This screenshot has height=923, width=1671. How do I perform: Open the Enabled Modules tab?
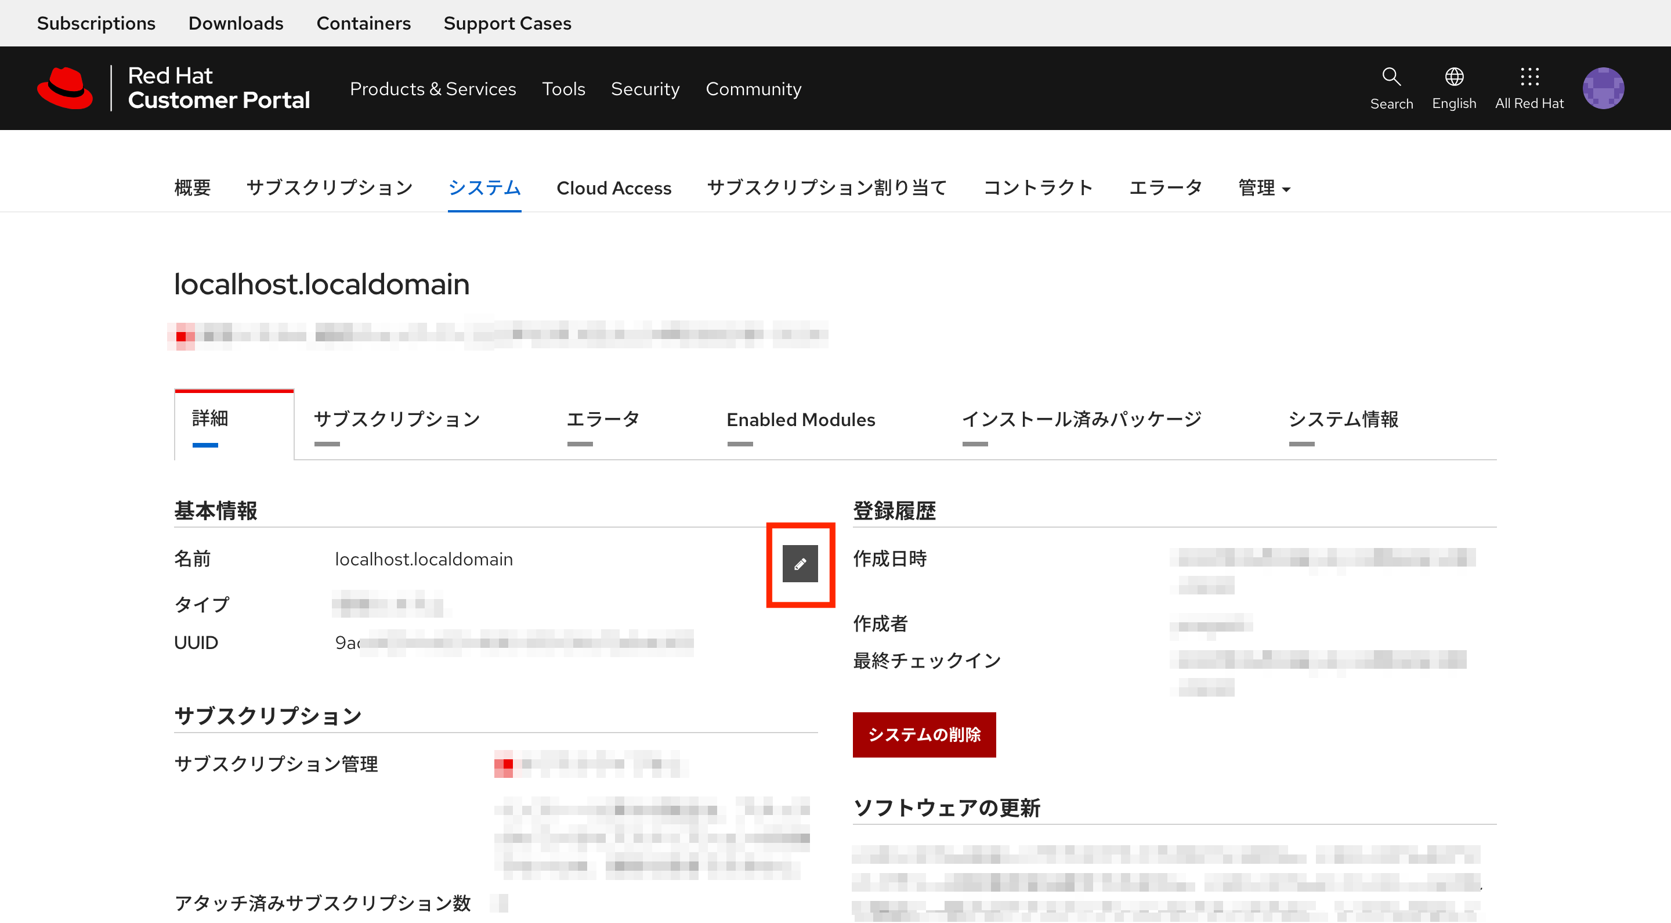801,420
